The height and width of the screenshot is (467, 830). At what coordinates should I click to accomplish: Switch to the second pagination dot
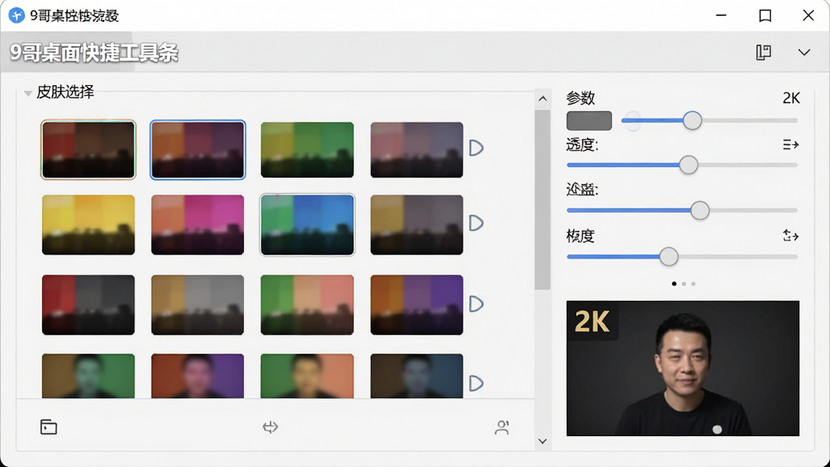point(684,284)
